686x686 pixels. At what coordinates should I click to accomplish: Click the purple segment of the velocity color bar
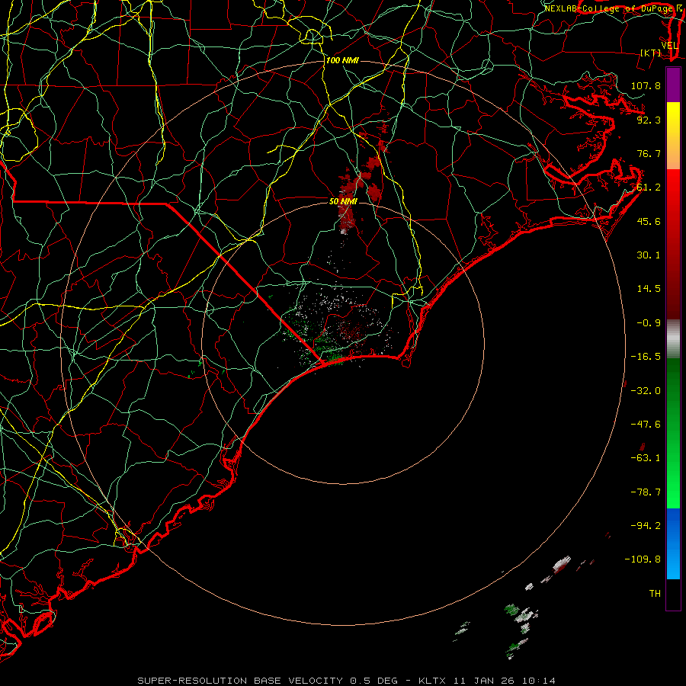tap(673, 85)
